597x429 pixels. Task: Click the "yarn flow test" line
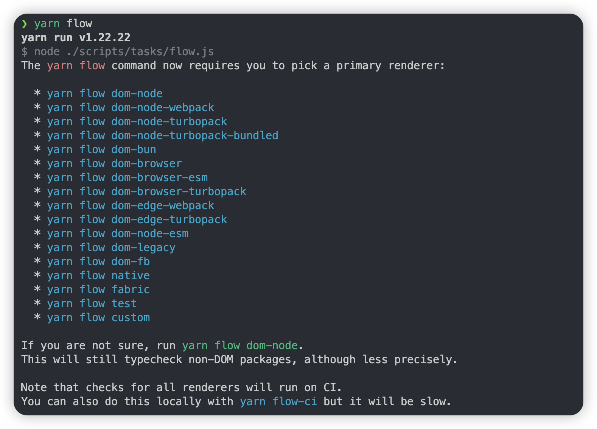click(x=92, y=303)
